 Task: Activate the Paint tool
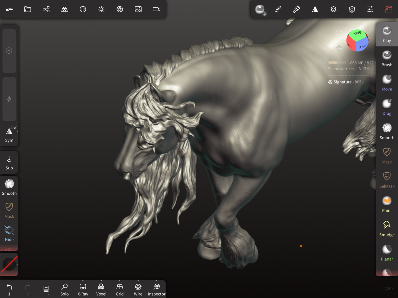[387, 204]
